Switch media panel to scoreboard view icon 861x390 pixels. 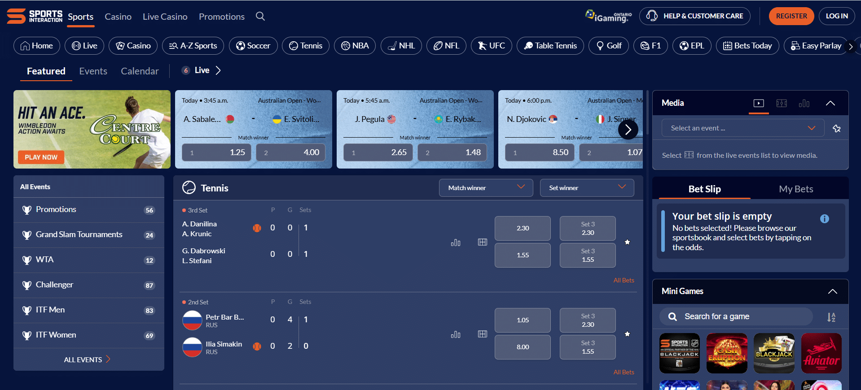click(x=782, y=103)
